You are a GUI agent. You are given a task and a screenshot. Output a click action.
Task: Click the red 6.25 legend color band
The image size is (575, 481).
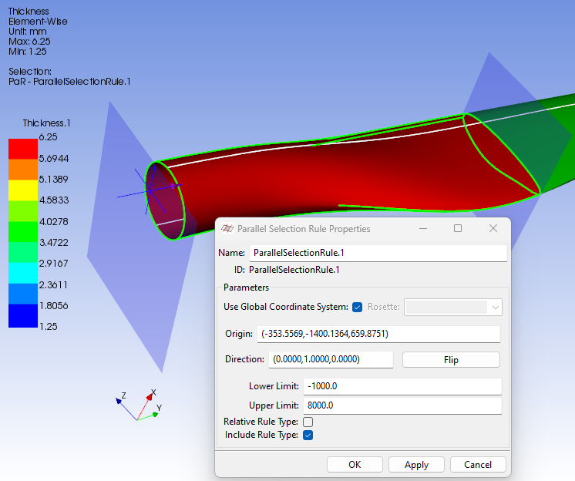pyautogui.click(x=21, y=148)
